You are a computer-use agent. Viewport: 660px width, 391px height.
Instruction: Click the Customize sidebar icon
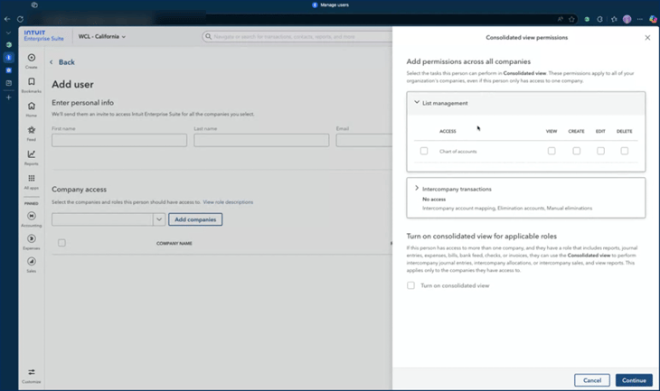click(32, 373)
